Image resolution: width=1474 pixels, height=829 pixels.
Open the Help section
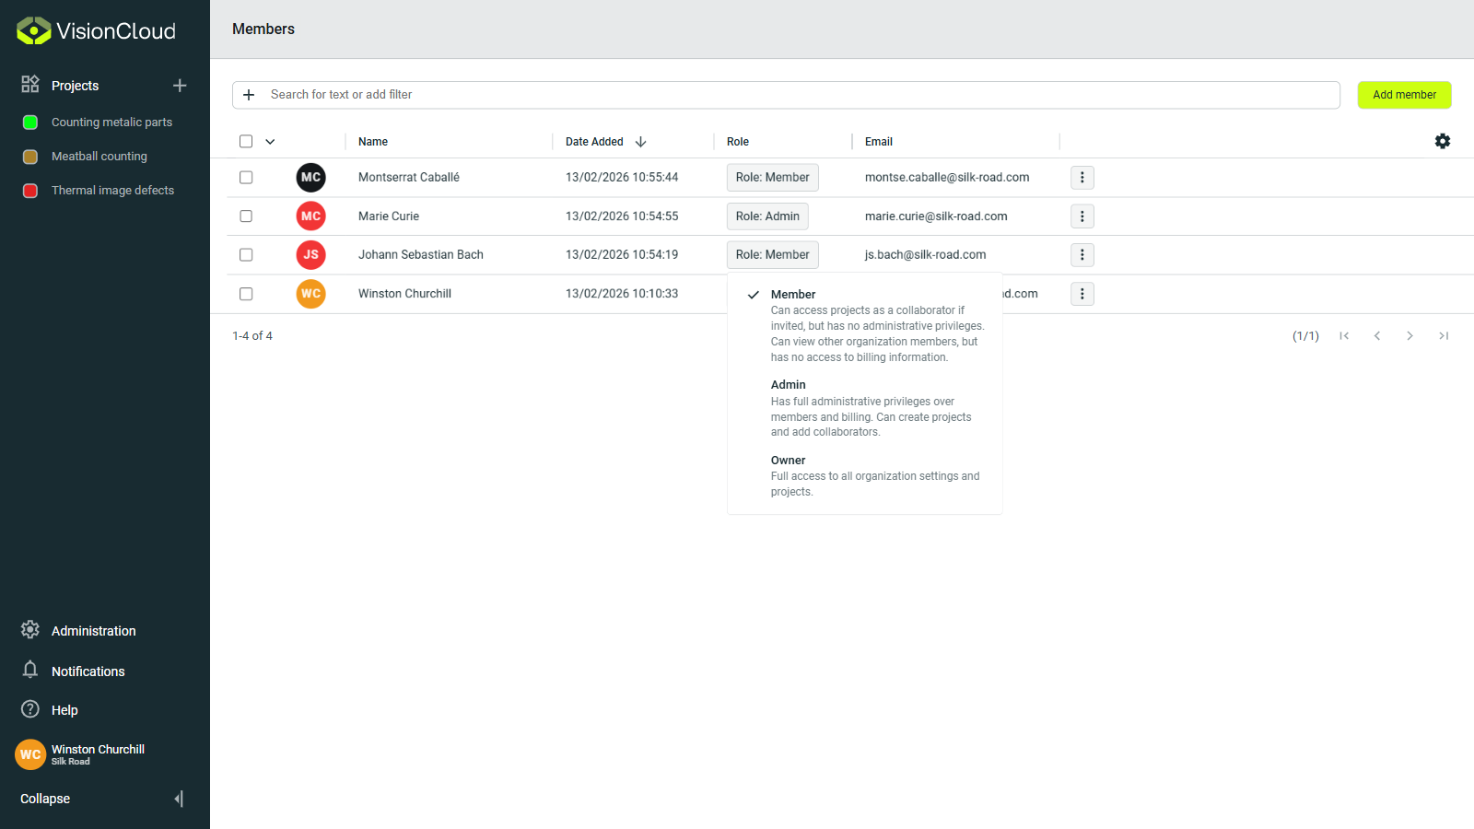pyautogui.click(x=64, y=709)
